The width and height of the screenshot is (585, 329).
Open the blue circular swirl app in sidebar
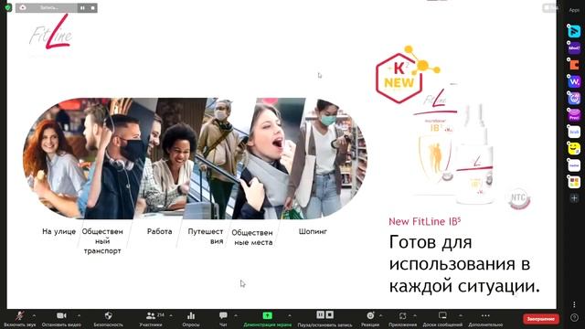[x=574, y=99]
